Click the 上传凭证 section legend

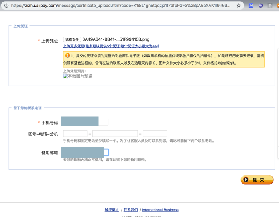20,26
